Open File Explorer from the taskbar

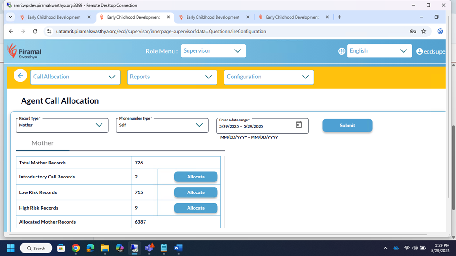[x=105, y=248]
